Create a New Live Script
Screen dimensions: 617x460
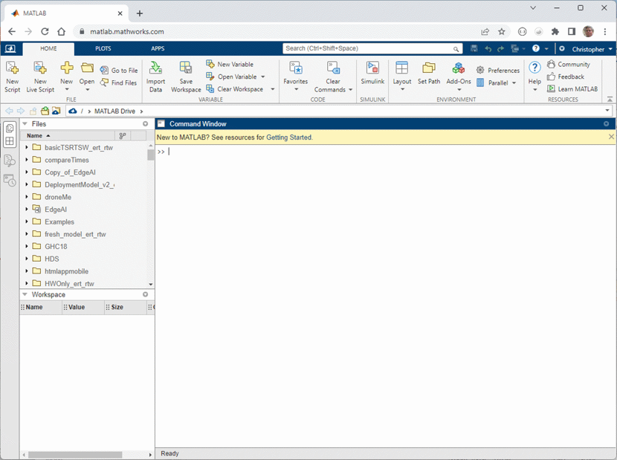pos(40,77)
